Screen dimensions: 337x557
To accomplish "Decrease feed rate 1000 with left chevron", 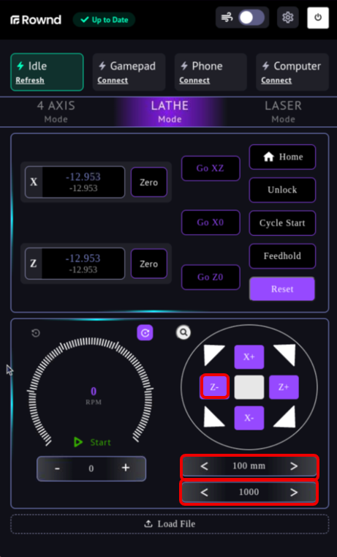I will (205, 493).
